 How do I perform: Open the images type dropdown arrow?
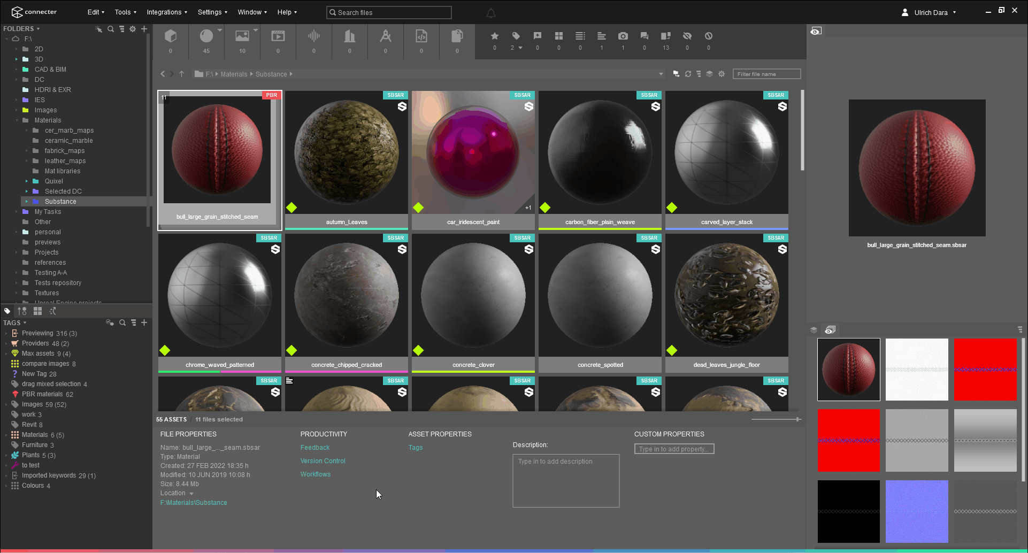click(x=256, y=30)
